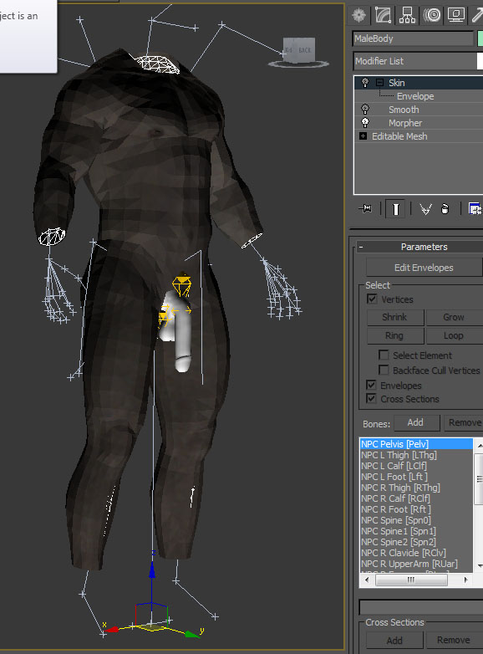Click the Loop button
The height and width of the screenshot is (654, 483).
[x=454, y=335]
